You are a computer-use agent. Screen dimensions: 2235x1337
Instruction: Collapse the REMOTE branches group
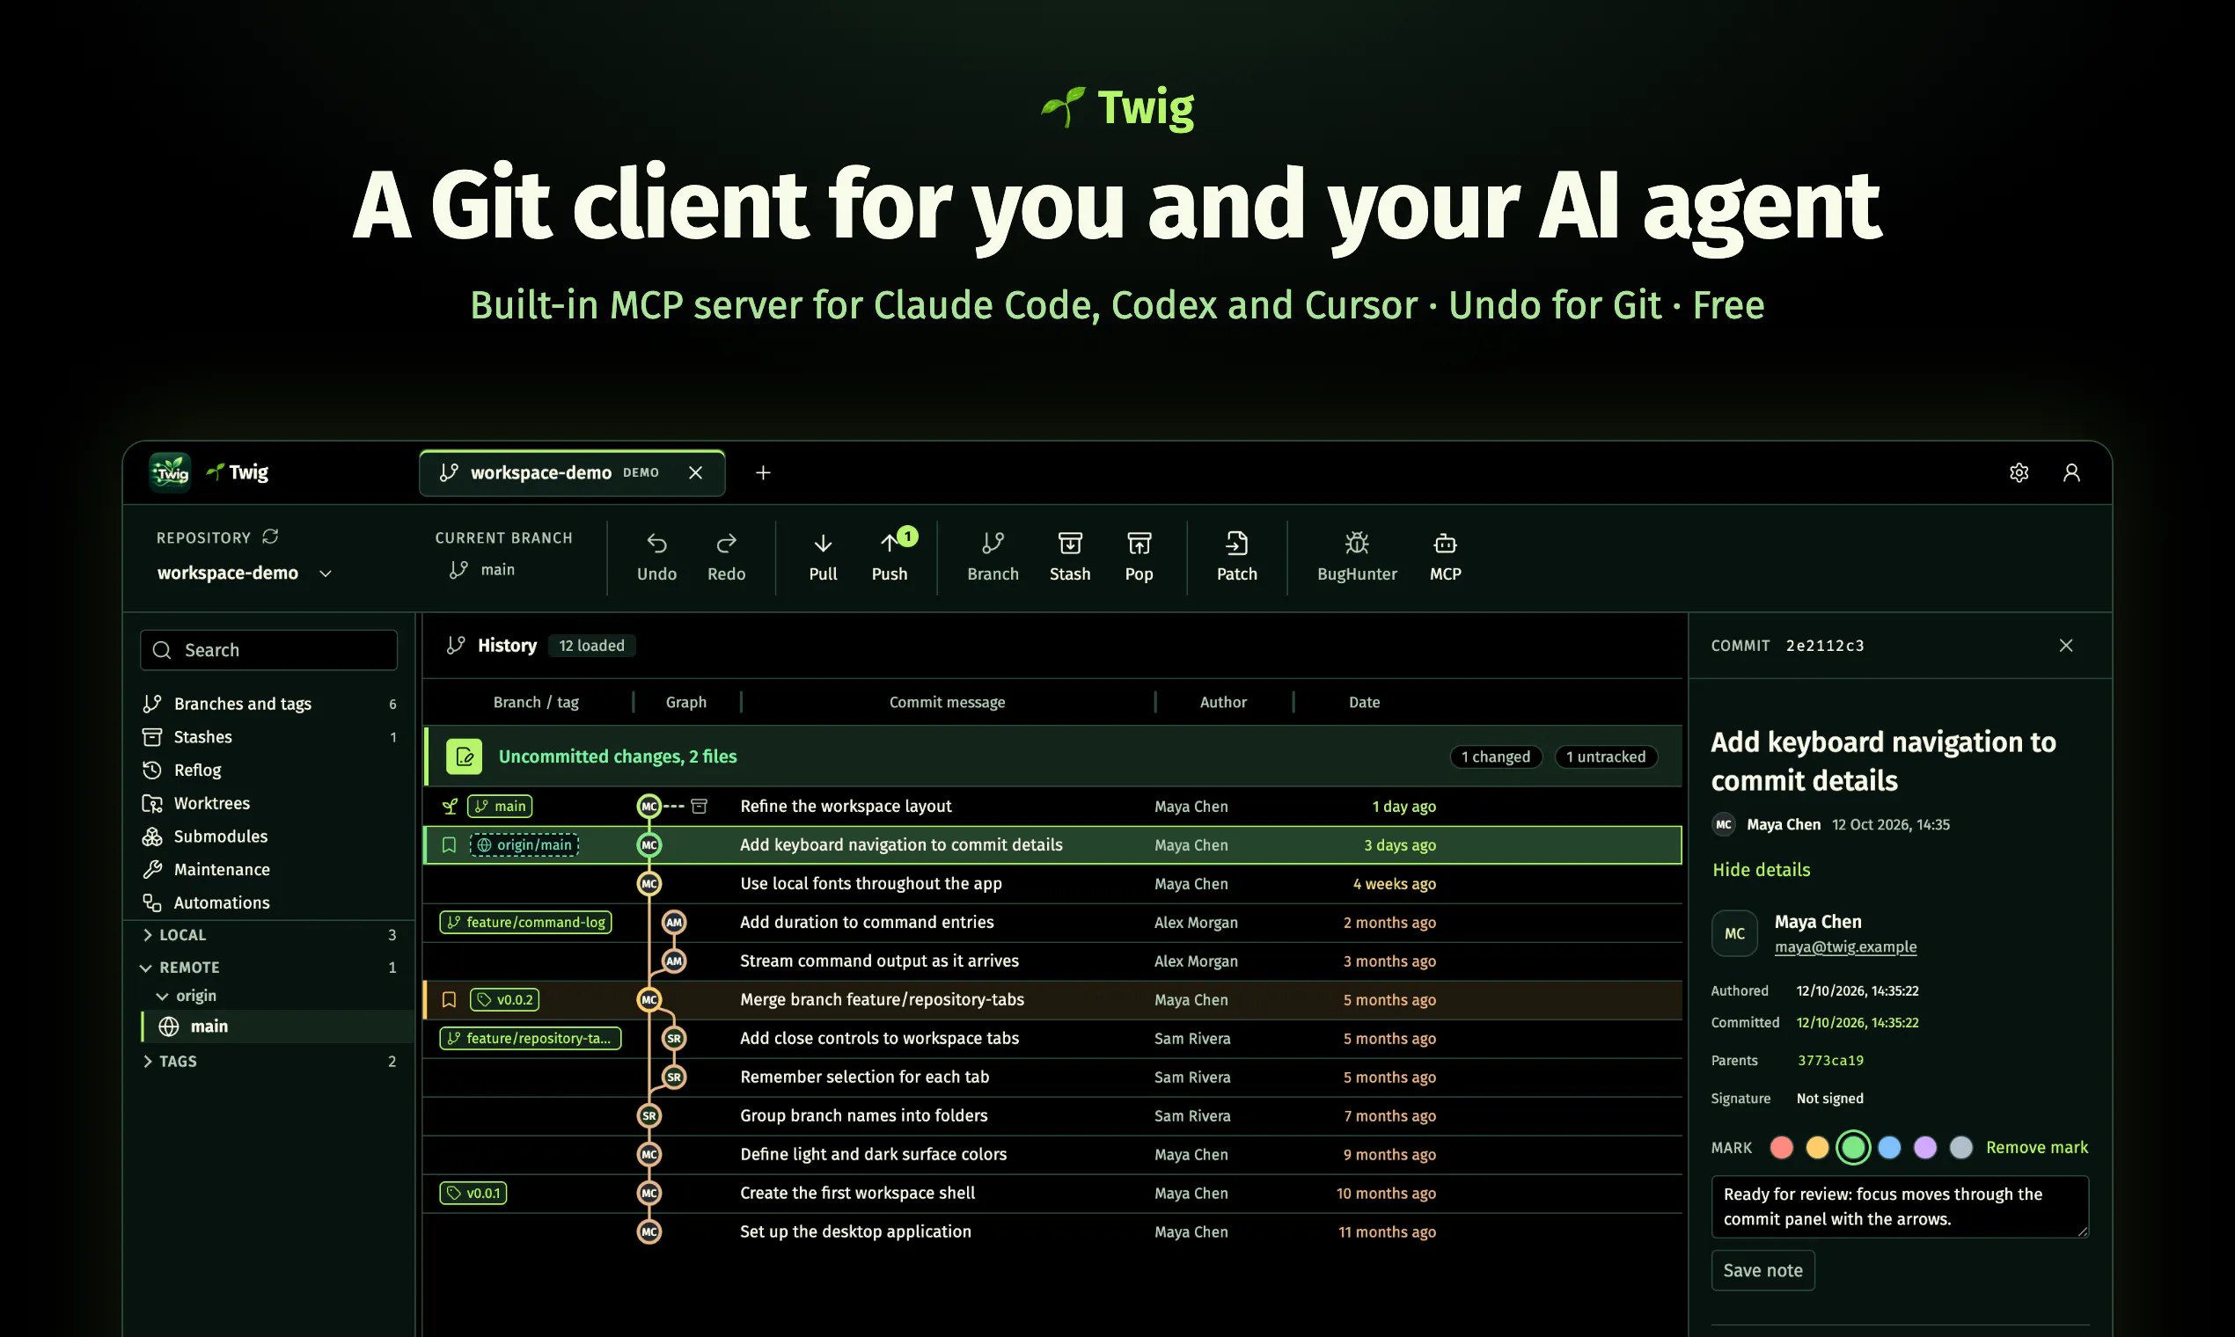[269, 968]
